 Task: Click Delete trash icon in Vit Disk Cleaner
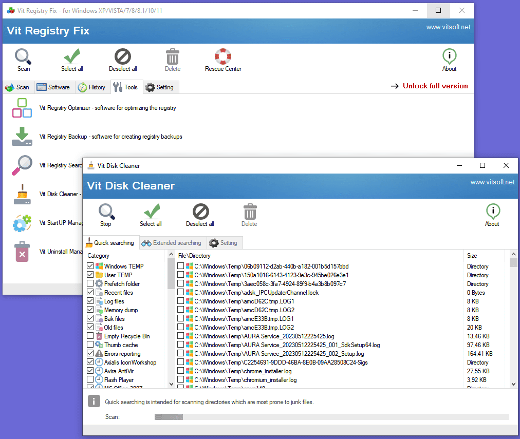click(x=250, y=212)
